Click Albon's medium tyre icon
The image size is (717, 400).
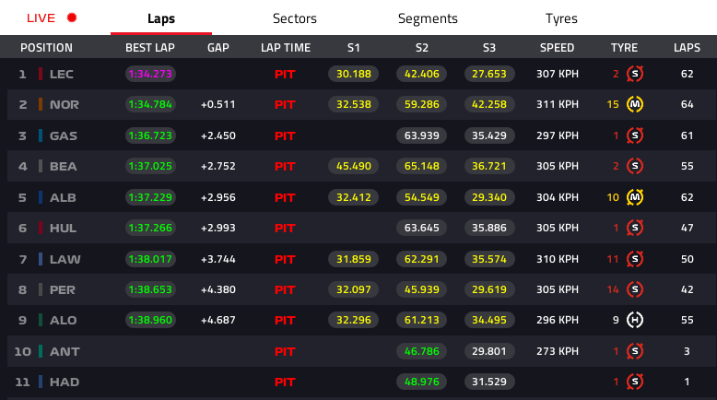point(634,197)
